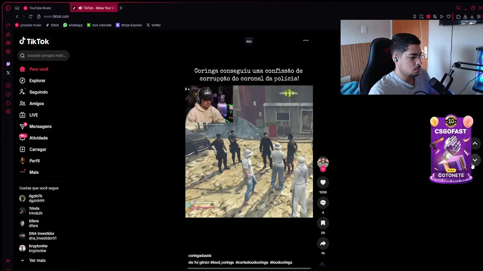Share the video with arrow icon
Screen dimensions: 483x271
coord(323,244)
